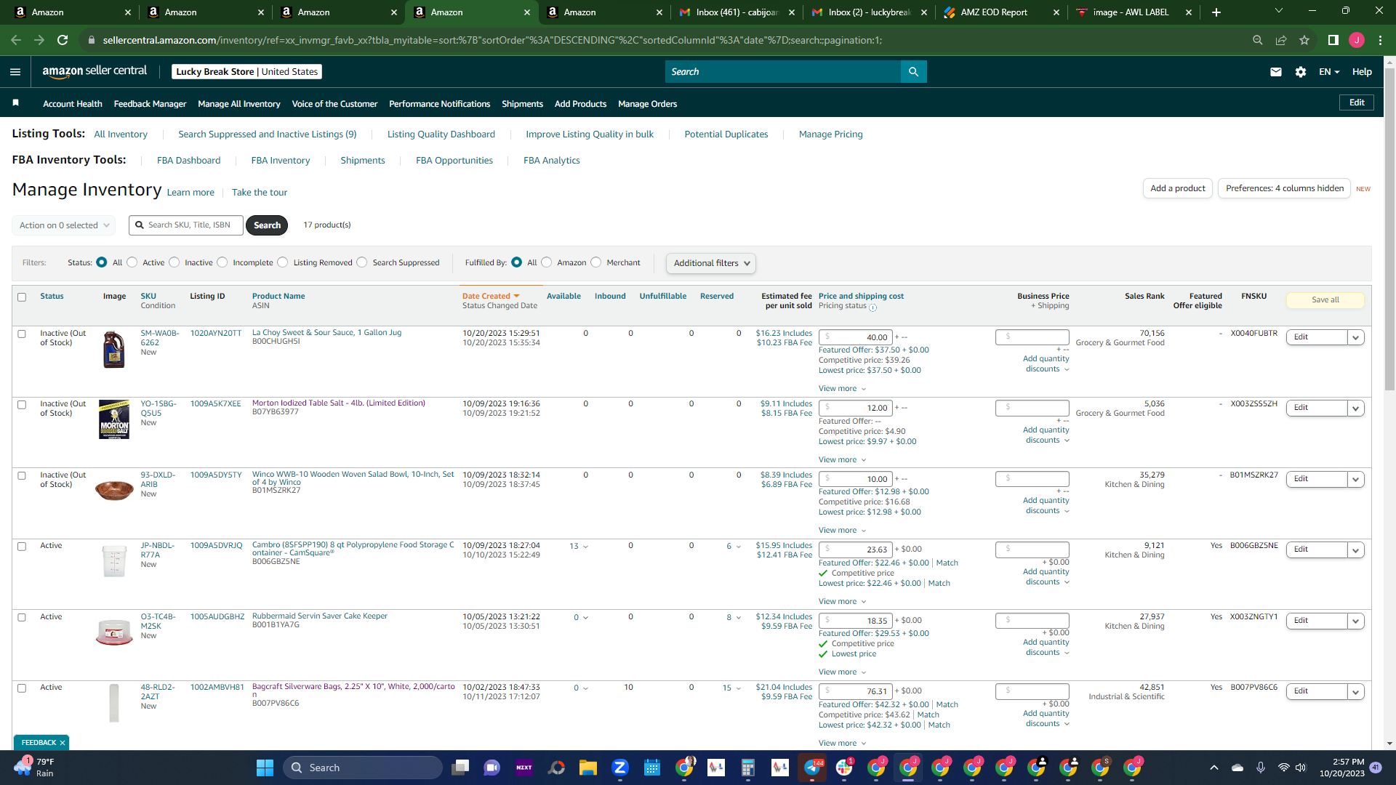Sort by Date Created column header
Viewport: 1396px width, 785px height.
(x=491, y=297)
